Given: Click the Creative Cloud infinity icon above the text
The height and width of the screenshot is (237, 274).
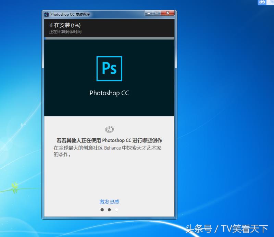Looking at the screenshot, I should click(109, 129).
